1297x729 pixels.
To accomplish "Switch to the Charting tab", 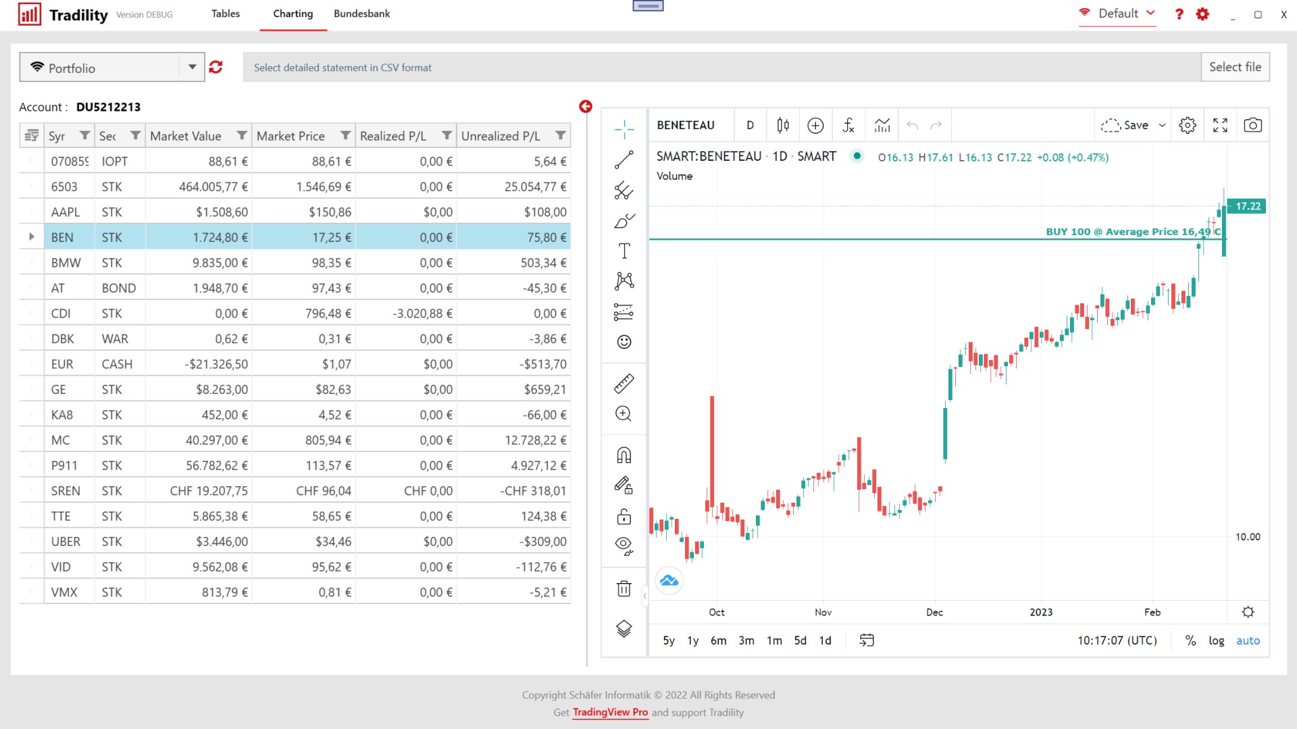I will pos(293,14).
